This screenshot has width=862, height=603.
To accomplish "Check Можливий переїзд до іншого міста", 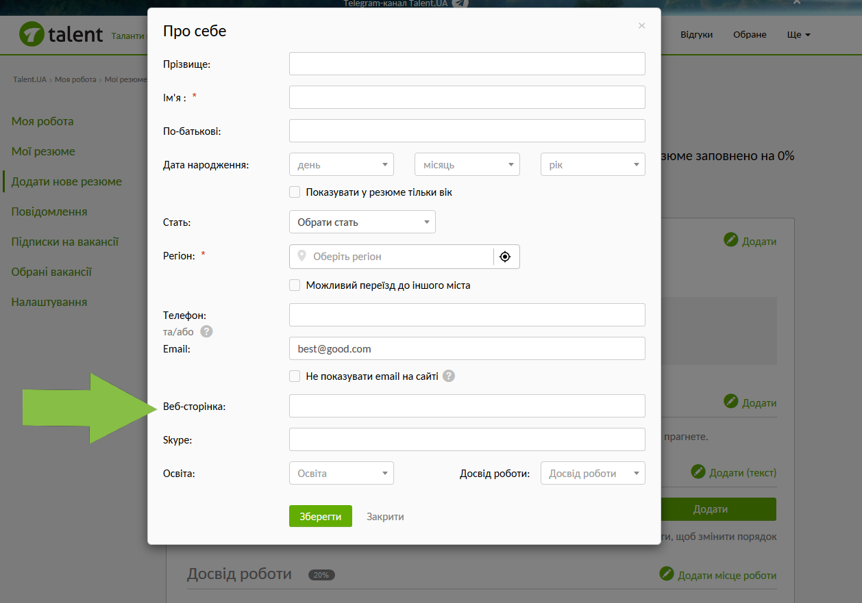I will point(295,285).
